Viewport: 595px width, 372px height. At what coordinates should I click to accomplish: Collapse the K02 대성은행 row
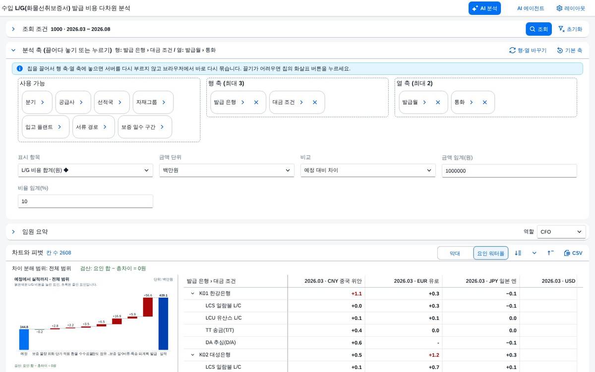pos(193,355)
